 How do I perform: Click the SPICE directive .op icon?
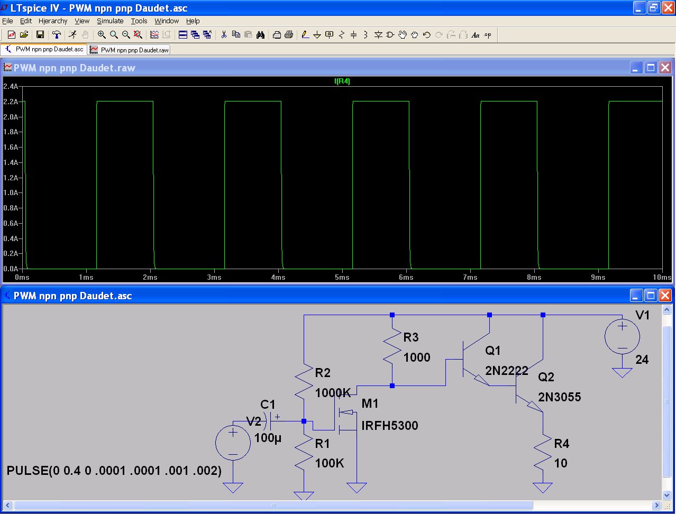[488, 35]
